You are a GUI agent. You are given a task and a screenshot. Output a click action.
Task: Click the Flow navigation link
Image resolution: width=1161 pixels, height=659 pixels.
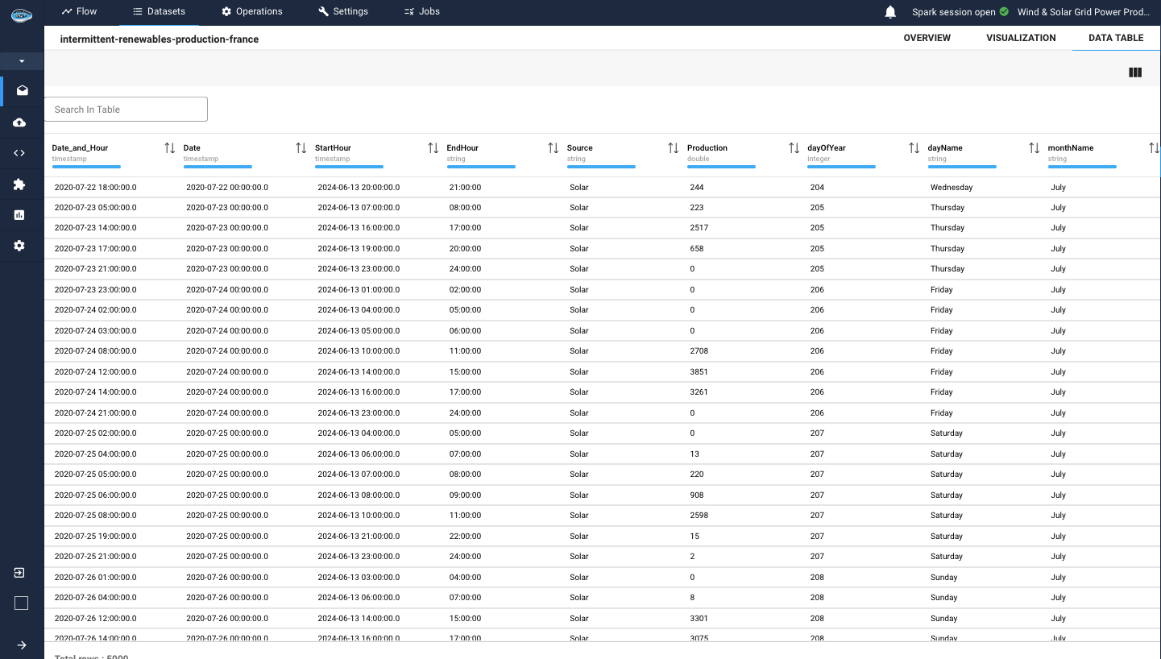coord(79,11)
